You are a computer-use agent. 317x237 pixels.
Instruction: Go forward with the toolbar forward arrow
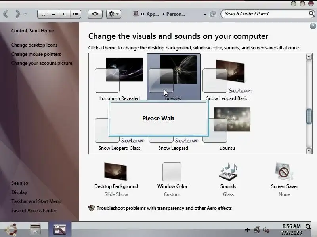(x=18, y=14)
